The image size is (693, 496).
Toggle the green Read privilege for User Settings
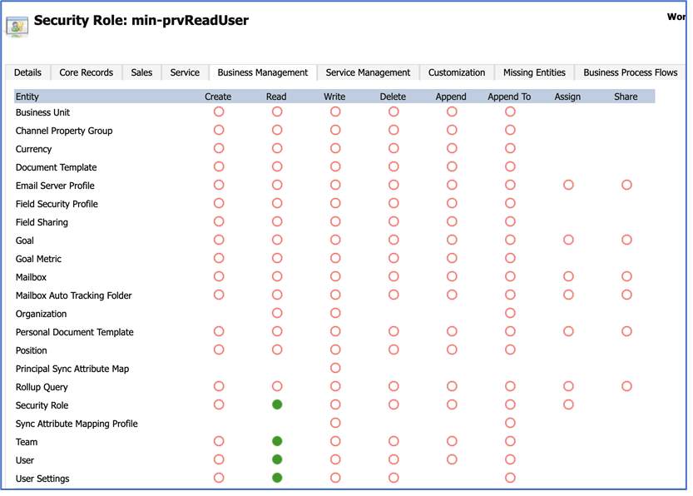(277, 478)
